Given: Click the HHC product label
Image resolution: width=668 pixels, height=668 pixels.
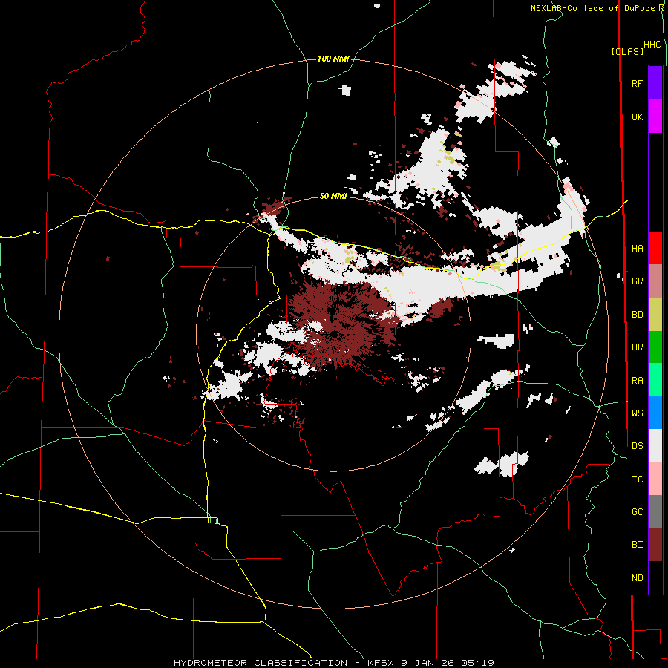Looking at the screenshot, I should click(x=652, y=45).
